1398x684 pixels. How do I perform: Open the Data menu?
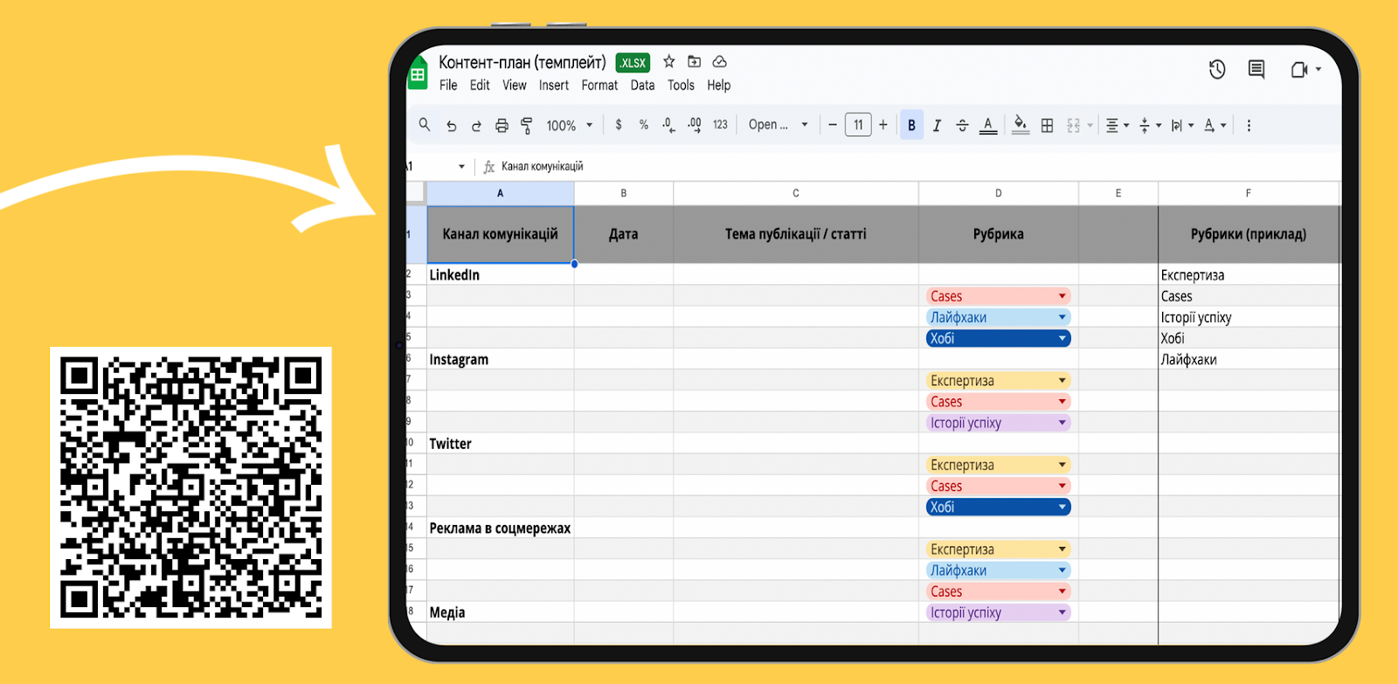coord(642,86)
